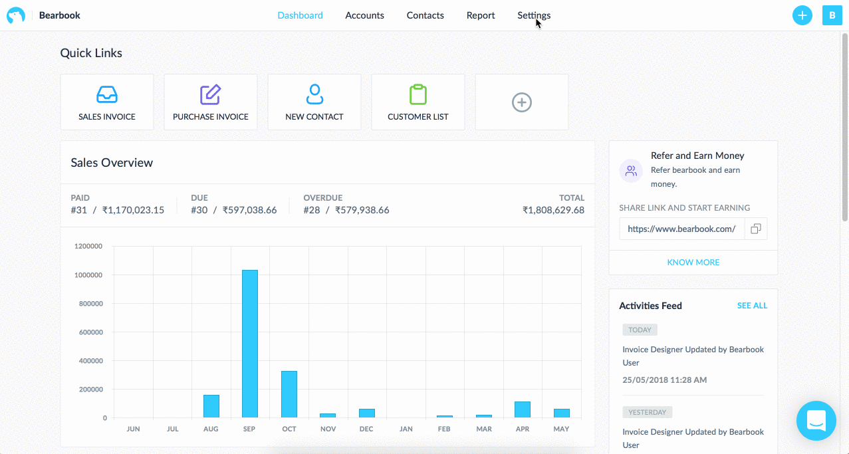Copy the referral link
This screenshot has width=849, height=454.
click(x=756, y=229)
